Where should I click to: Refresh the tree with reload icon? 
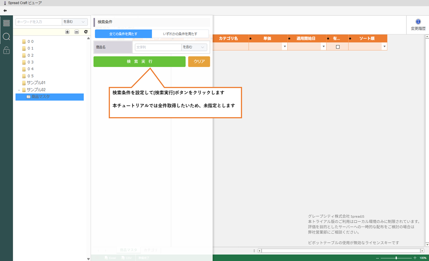point(86,32)
